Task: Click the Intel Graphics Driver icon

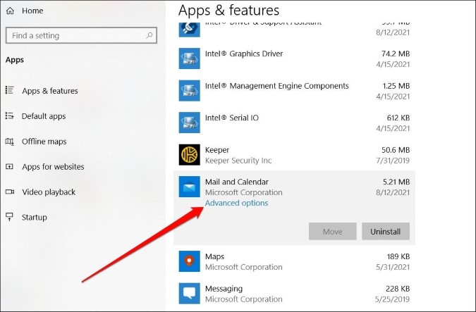Action: click(x=189, y=58)
